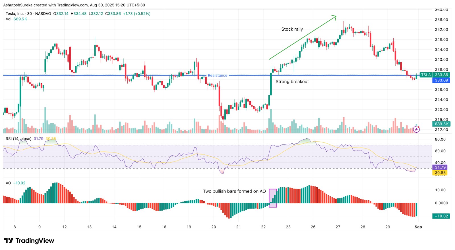This screenshot has height=250, width=455.
Task: Click the blue 333.69 resistance price label
Action: point(441,80)
